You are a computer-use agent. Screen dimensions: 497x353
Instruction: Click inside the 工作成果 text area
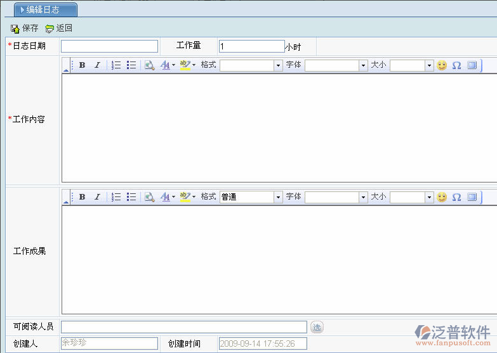pyautogui.click(x=279, y=260)
